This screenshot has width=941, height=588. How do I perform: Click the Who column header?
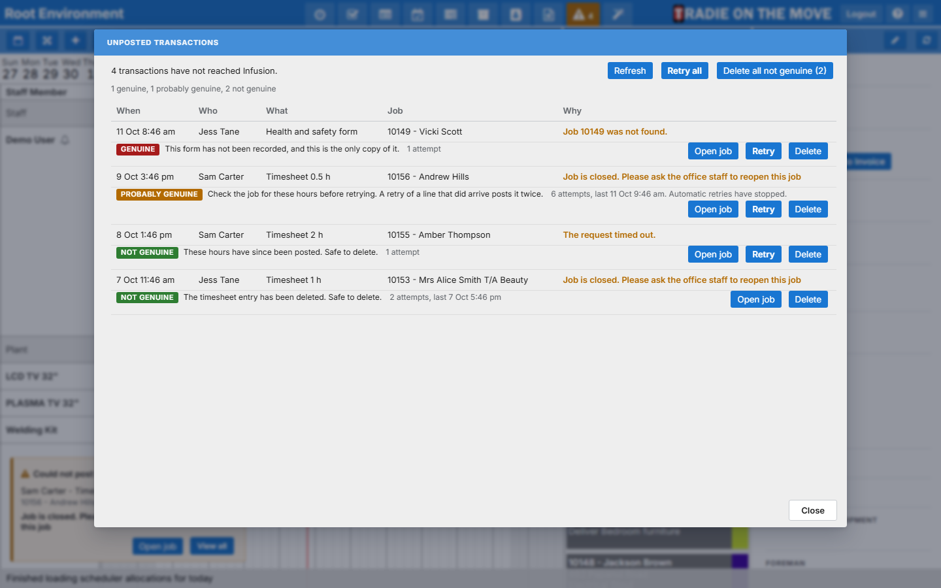pyautogui.click(x=208, y=111)
